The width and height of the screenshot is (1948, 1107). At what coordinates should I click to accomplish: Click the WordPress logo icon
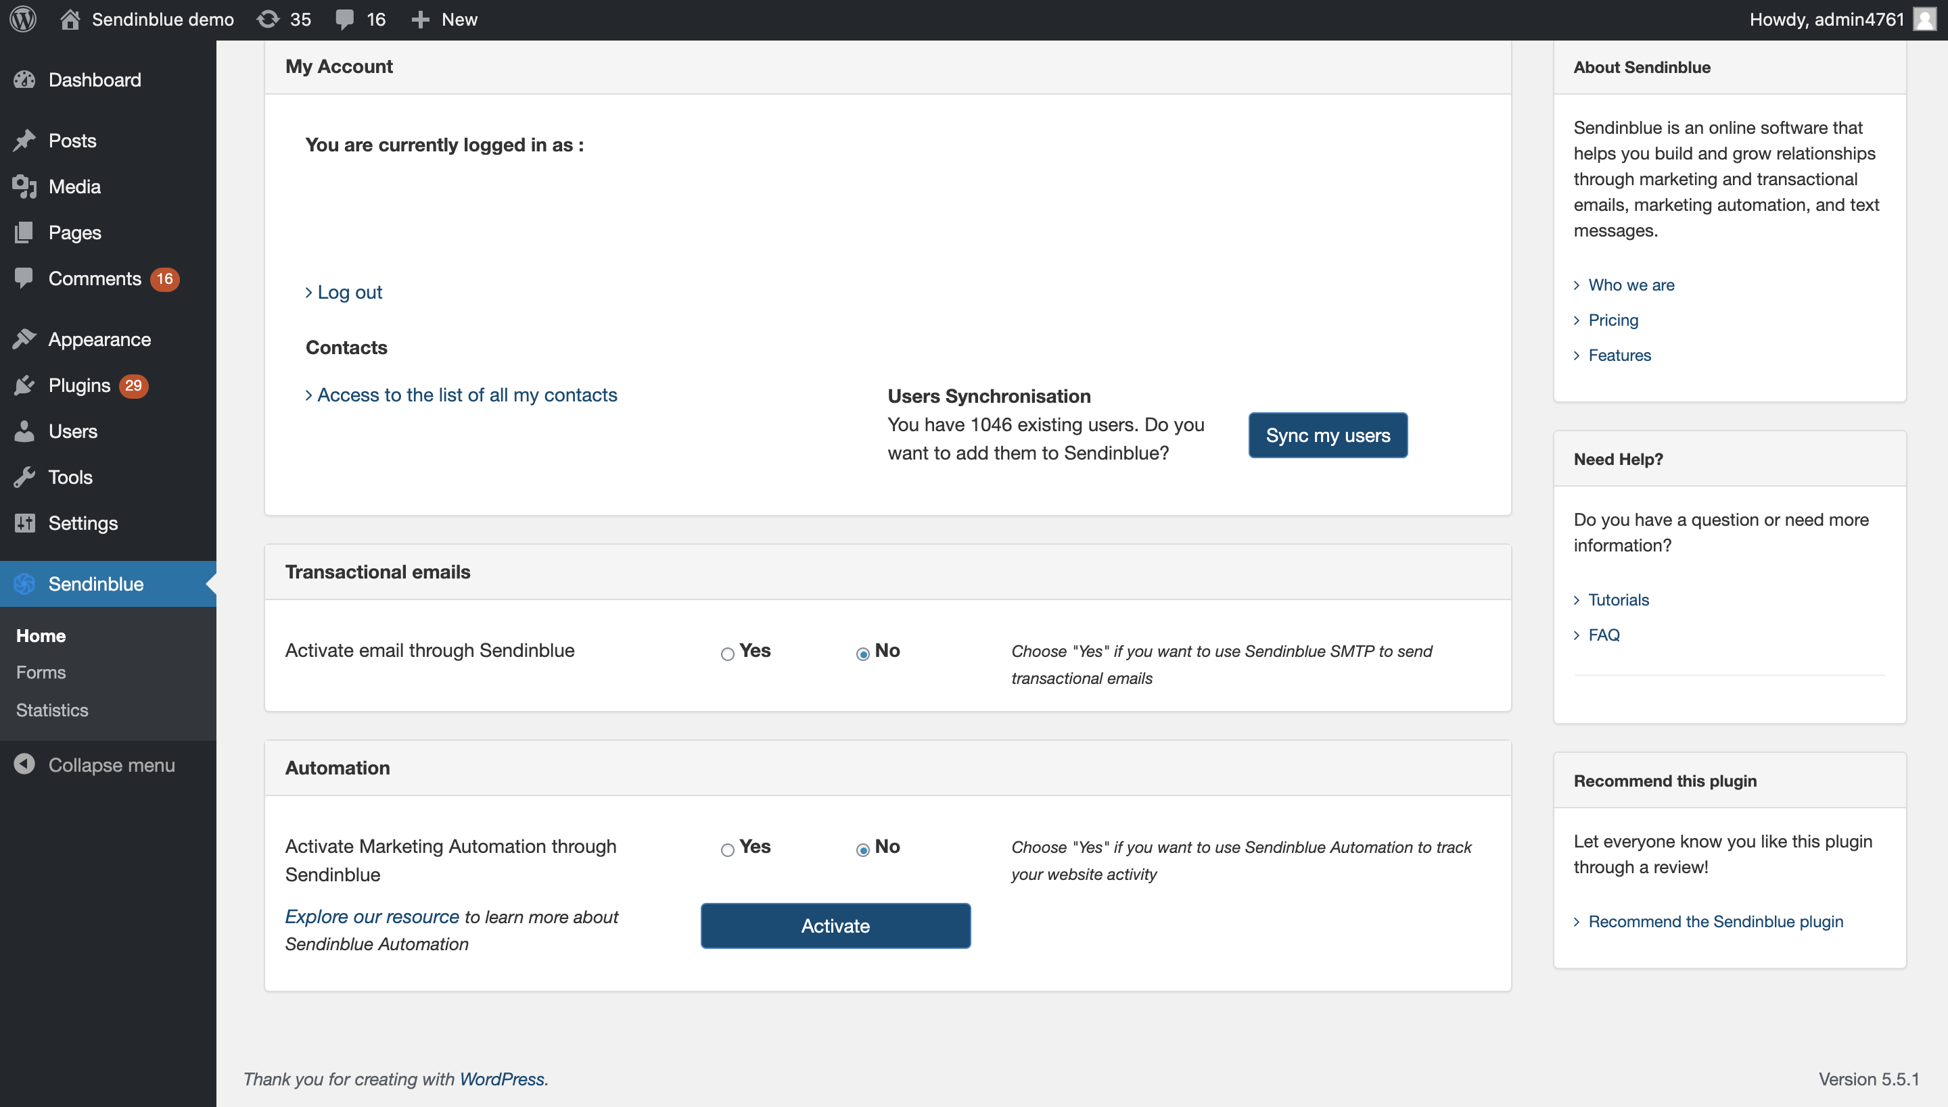pyautogui.click(x=23, y=19)
